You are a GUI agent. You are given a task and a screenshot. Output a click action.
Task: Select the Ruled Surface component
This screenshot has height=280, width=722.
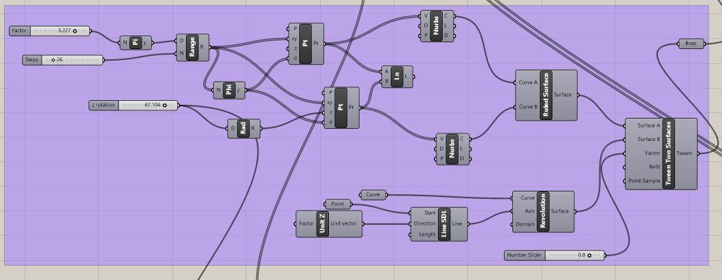pyautogui.click(x=546, y=95)
